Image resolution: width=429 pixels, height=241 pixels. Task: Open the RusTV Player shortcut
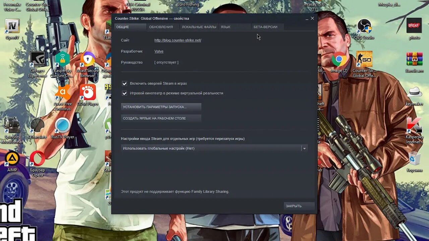tap(63, 128)
